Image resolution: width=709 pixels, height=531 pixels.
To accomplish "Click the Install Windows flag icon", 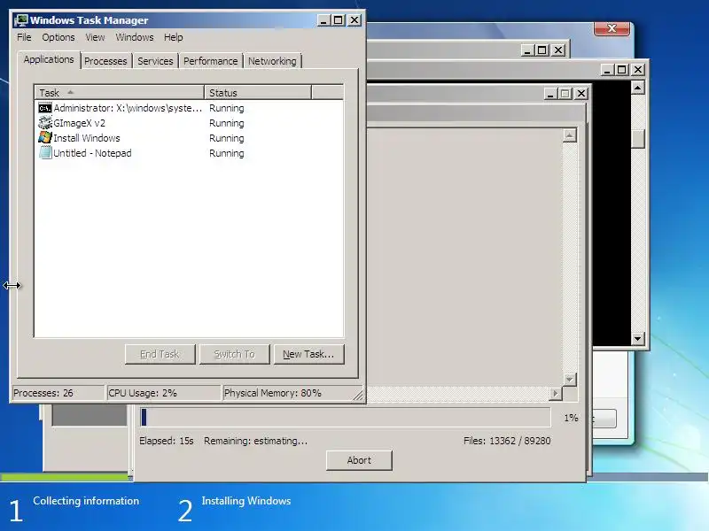I will (45, 138).
